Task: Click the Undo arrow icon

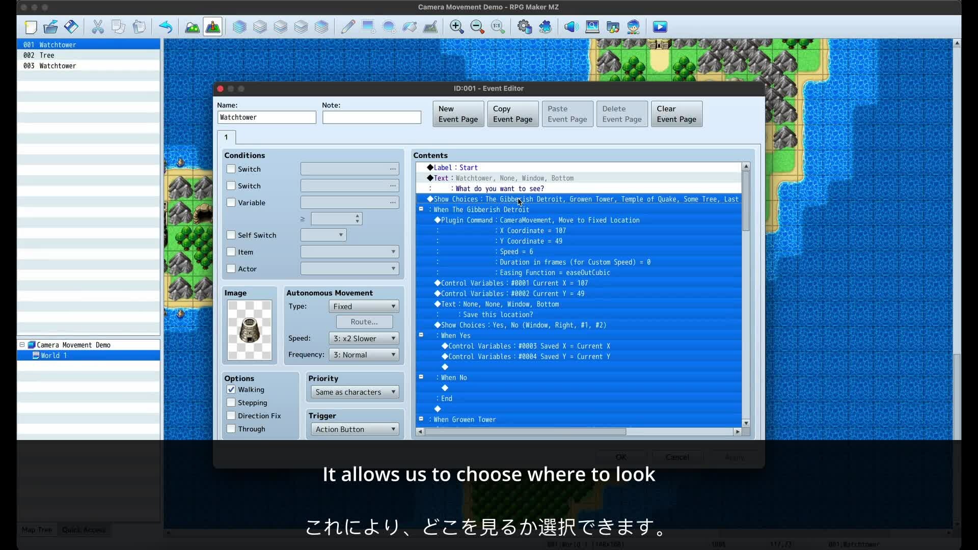Action: pos(166,27)
